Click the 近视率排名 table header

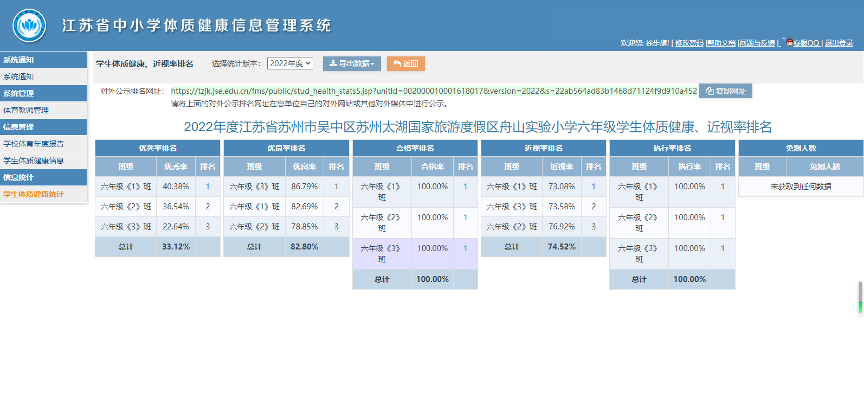click(544, 148)
